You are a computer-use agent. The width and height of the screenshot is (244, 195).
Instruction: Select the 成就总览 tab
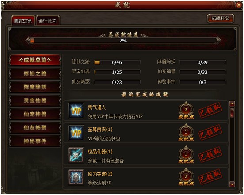pyautogui.click(x=23, y=20)
